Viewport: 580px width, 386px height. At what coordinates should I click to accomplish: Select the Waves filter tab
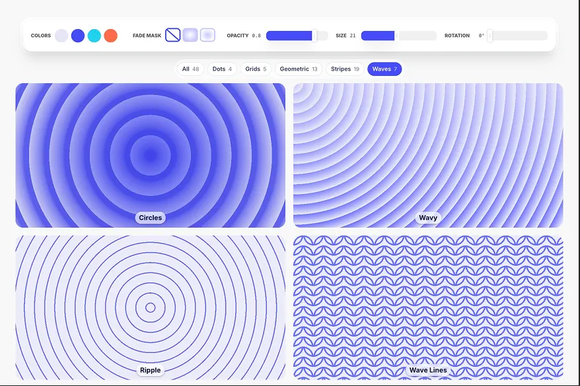coord(384,69)
